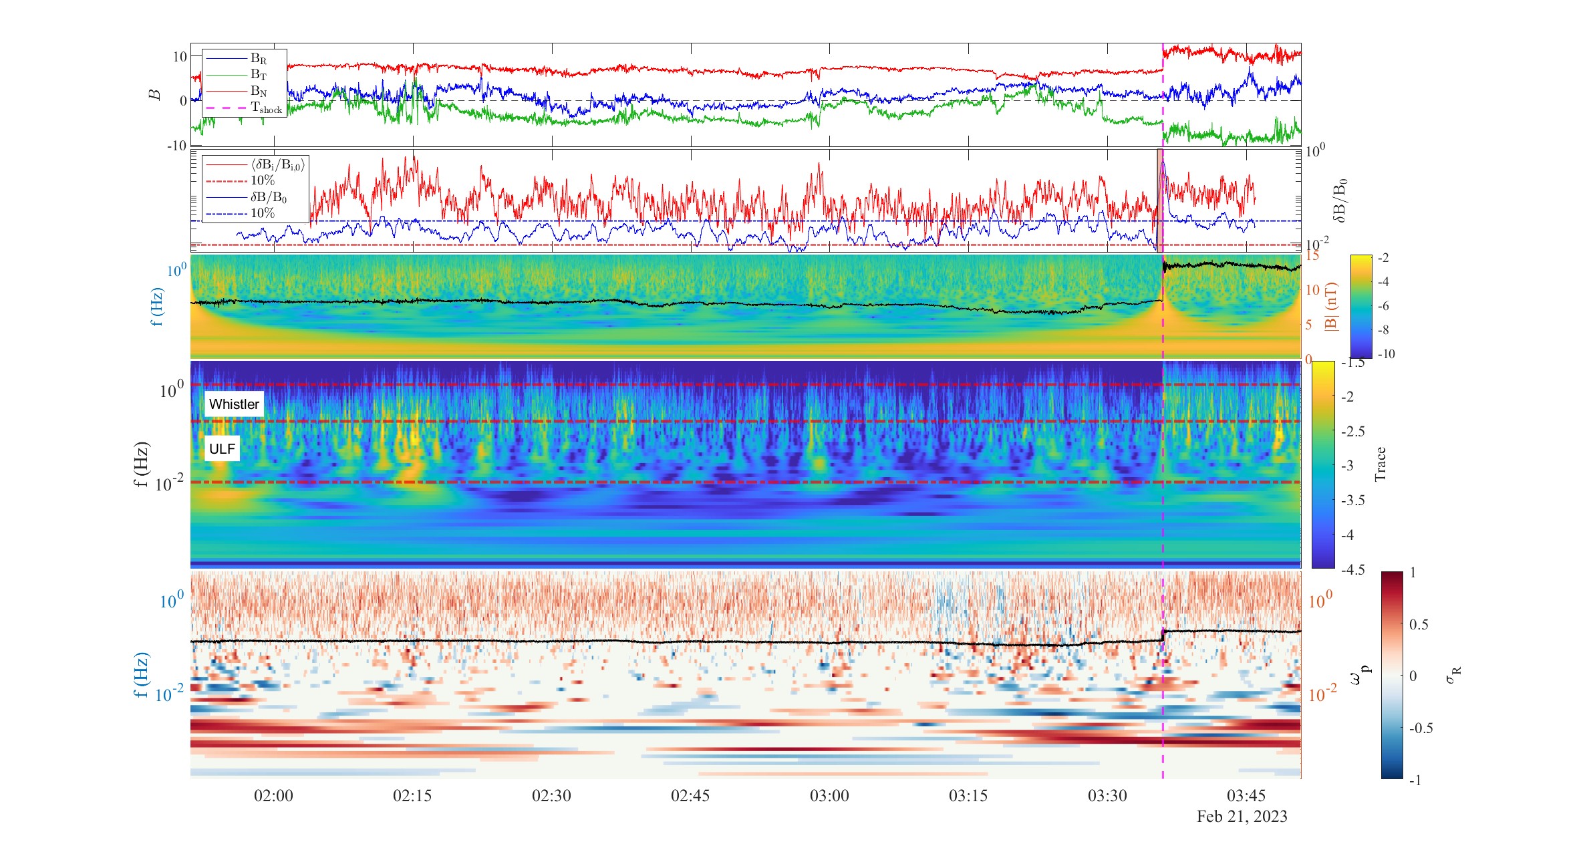The image size is (1587, 856).
Task: Click the 02:15 time axis label
Action: click(412, 795)
